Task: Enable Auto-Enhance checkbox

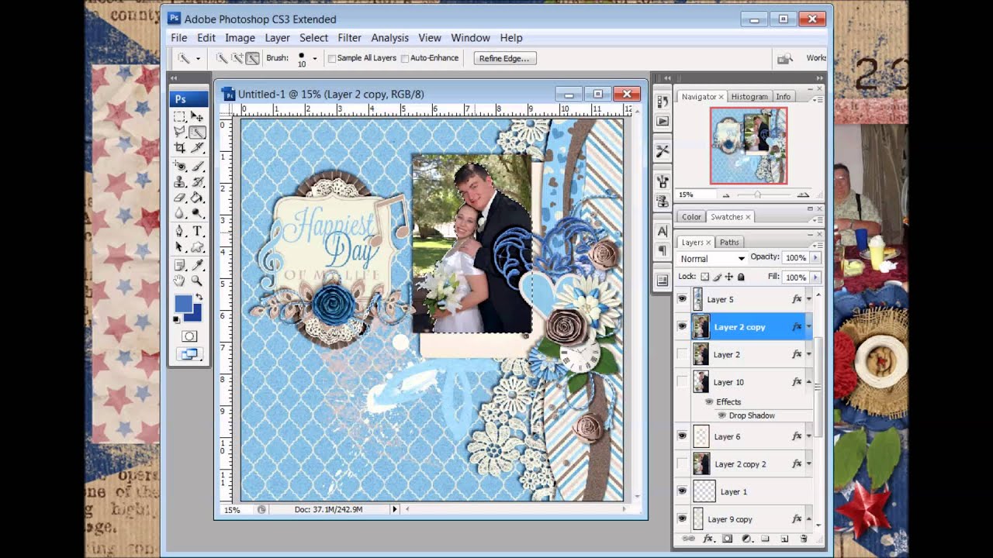Action: (x=405, y=58)
